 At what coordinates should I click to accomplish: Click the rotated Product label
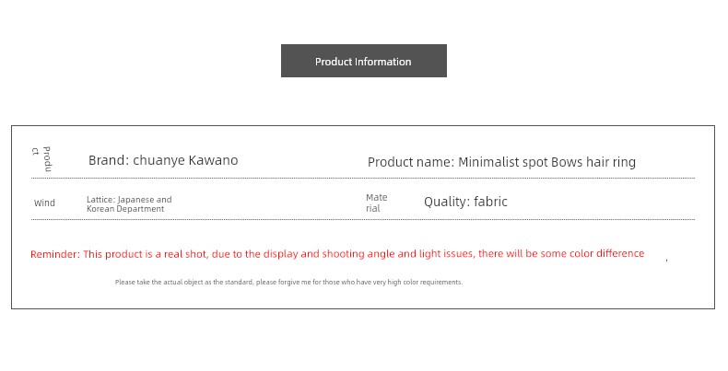[41, 159]
